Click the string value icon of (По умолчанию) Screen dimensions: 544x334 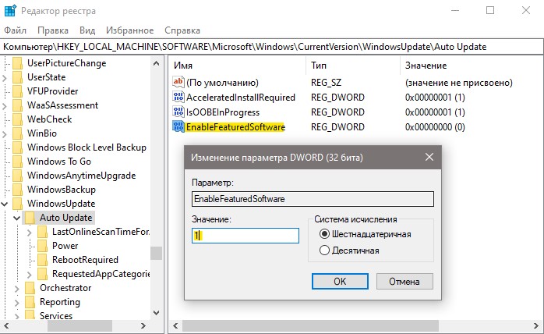coord(178,82)
